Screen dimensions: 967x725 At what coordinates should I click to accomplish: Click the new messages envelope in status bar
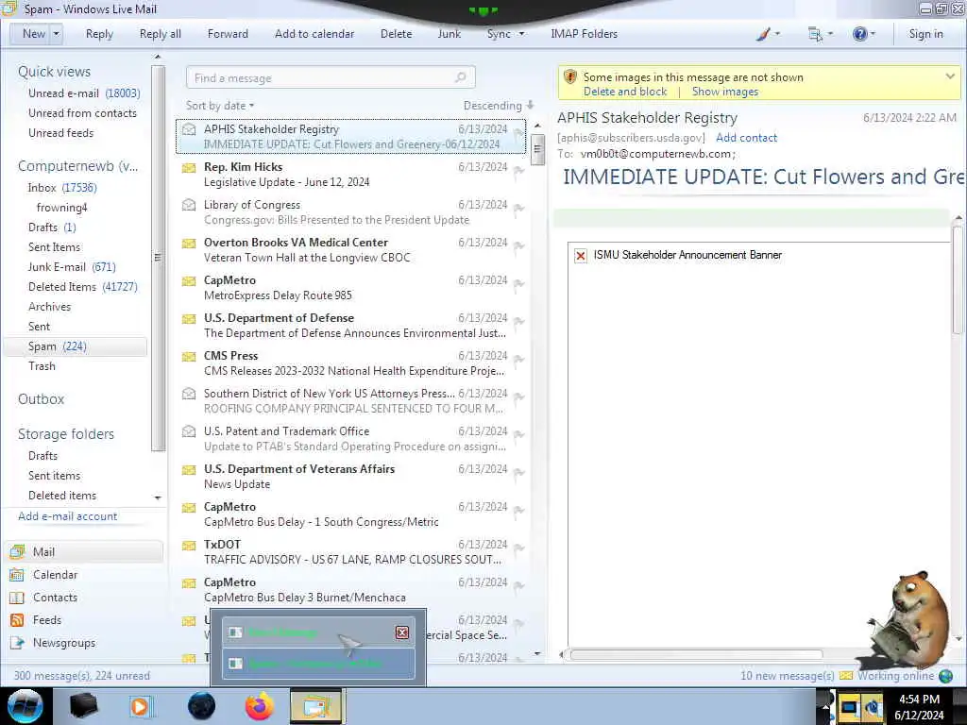pyautogui.click(x=845, y=676)
